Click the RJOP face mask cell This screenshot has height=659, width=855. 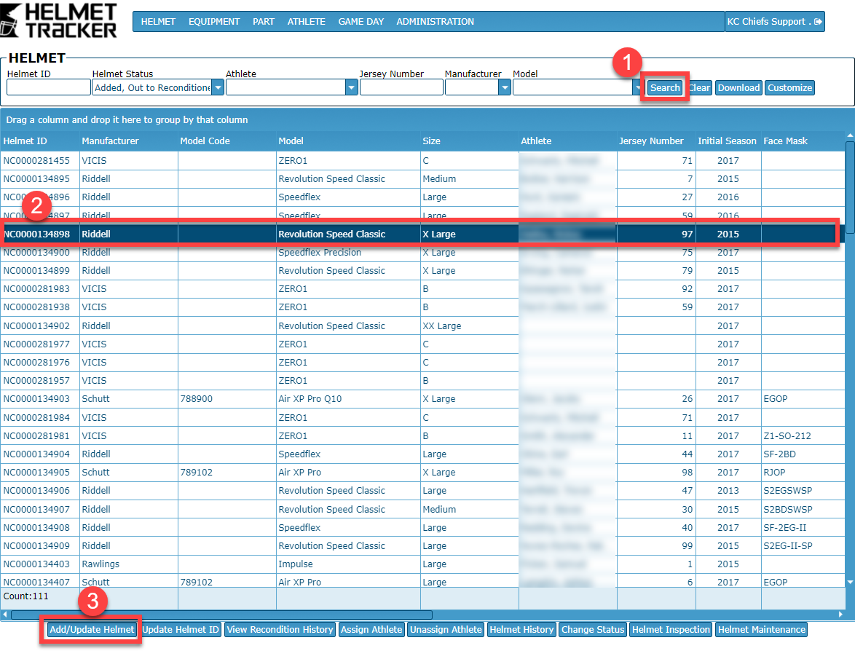tap(803, 473)
